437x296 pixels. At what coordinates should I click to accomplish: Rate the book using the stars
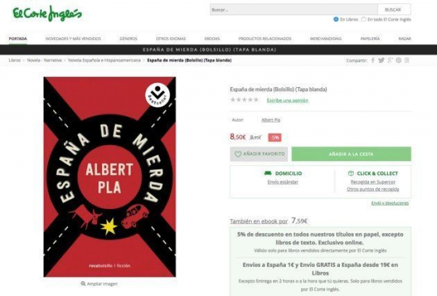click(245, 100)
